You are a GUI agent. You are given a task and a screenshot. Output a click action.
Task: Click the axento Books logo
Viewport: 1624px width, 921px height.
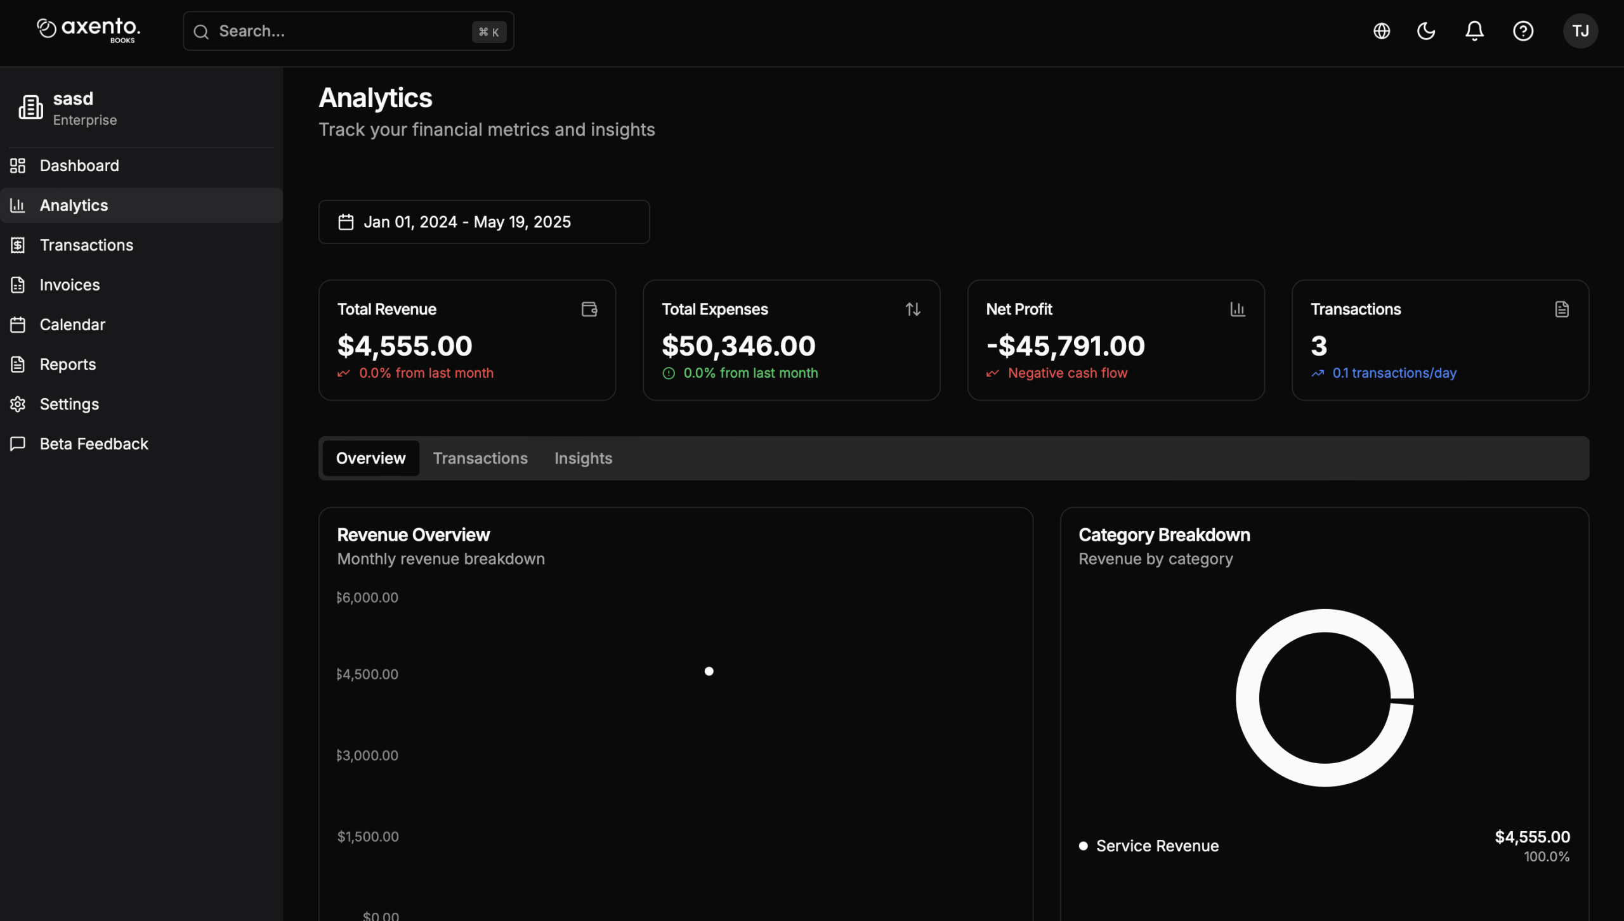[88, 30]
